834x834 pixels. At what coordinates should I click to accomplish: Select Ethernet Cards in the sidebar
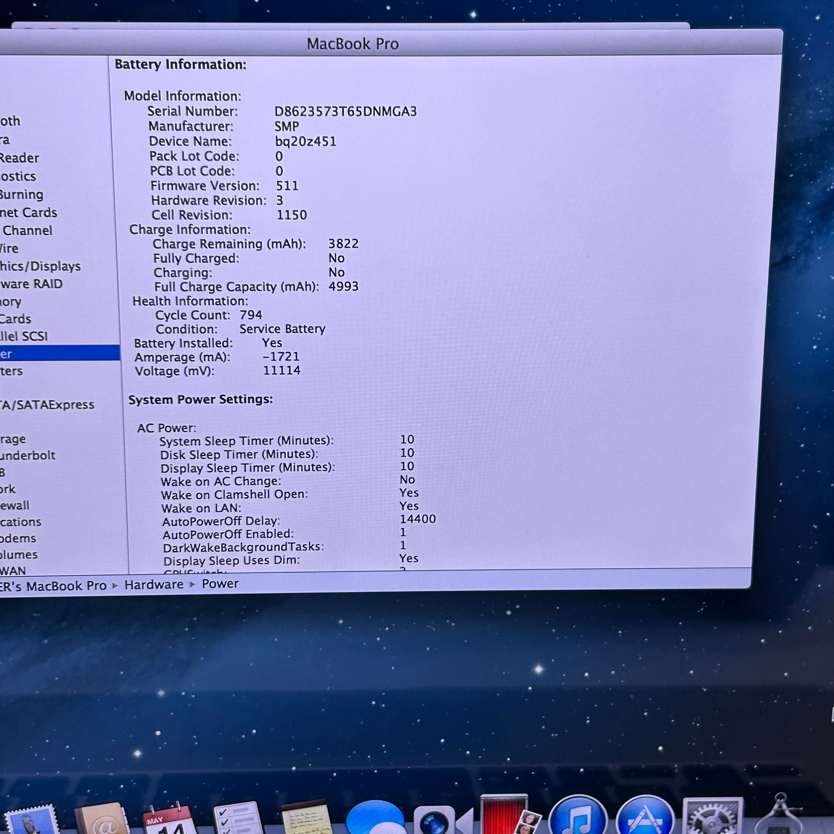pos(28,213)
